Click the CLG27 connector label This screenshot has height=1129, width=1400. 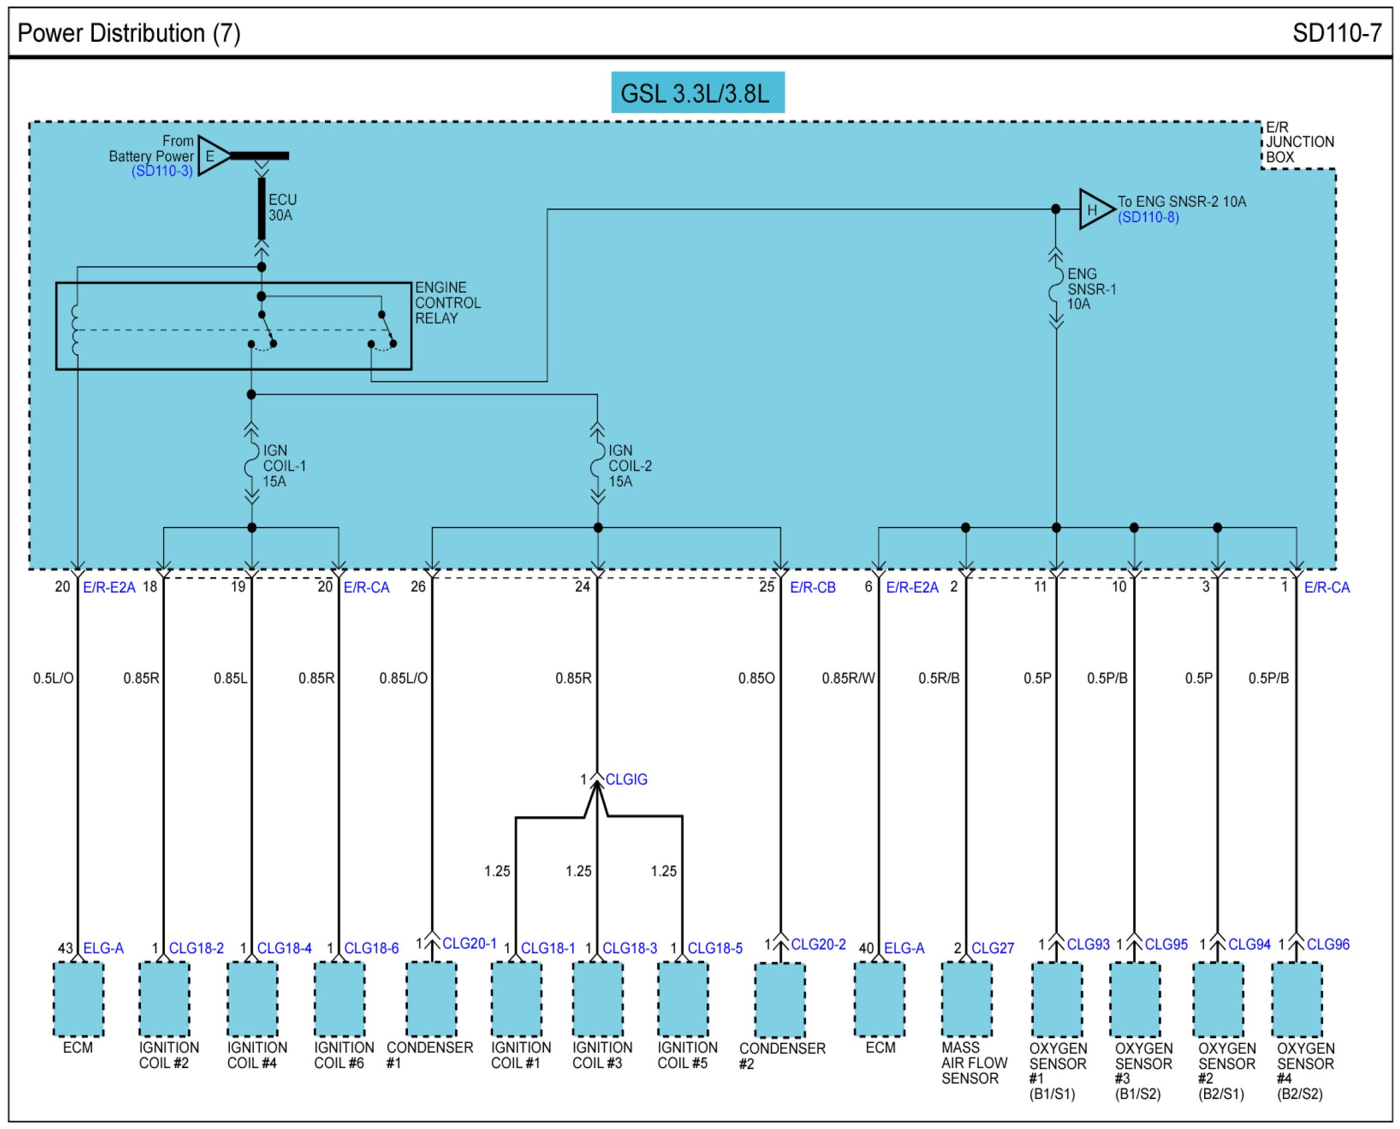pyautogui.click(x=992, y=948)
